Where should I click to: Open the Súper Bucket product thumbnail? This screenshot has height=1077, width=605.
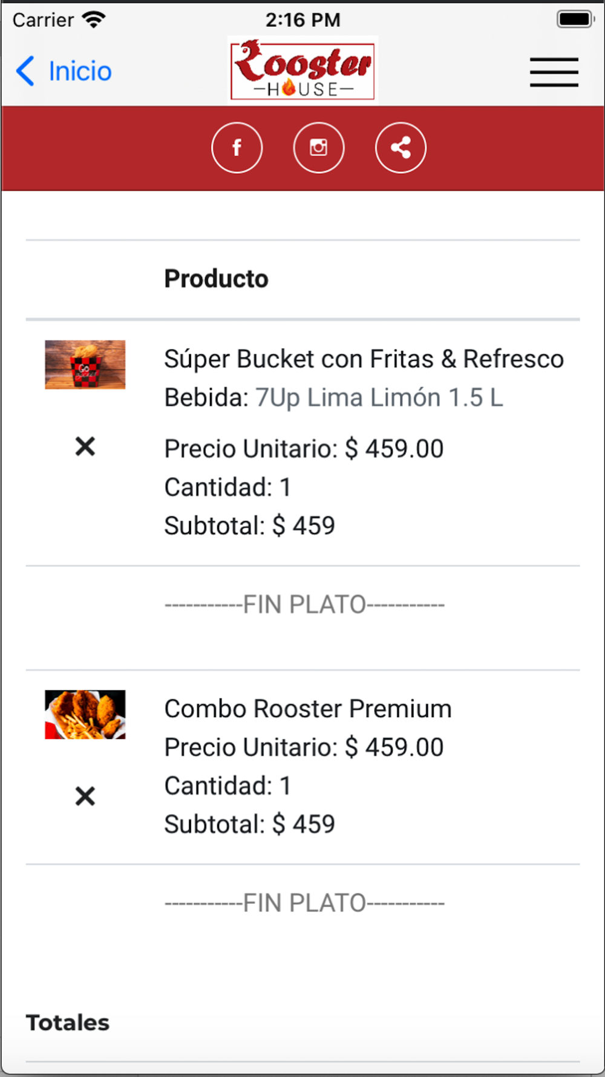click(x=85, y=365)
